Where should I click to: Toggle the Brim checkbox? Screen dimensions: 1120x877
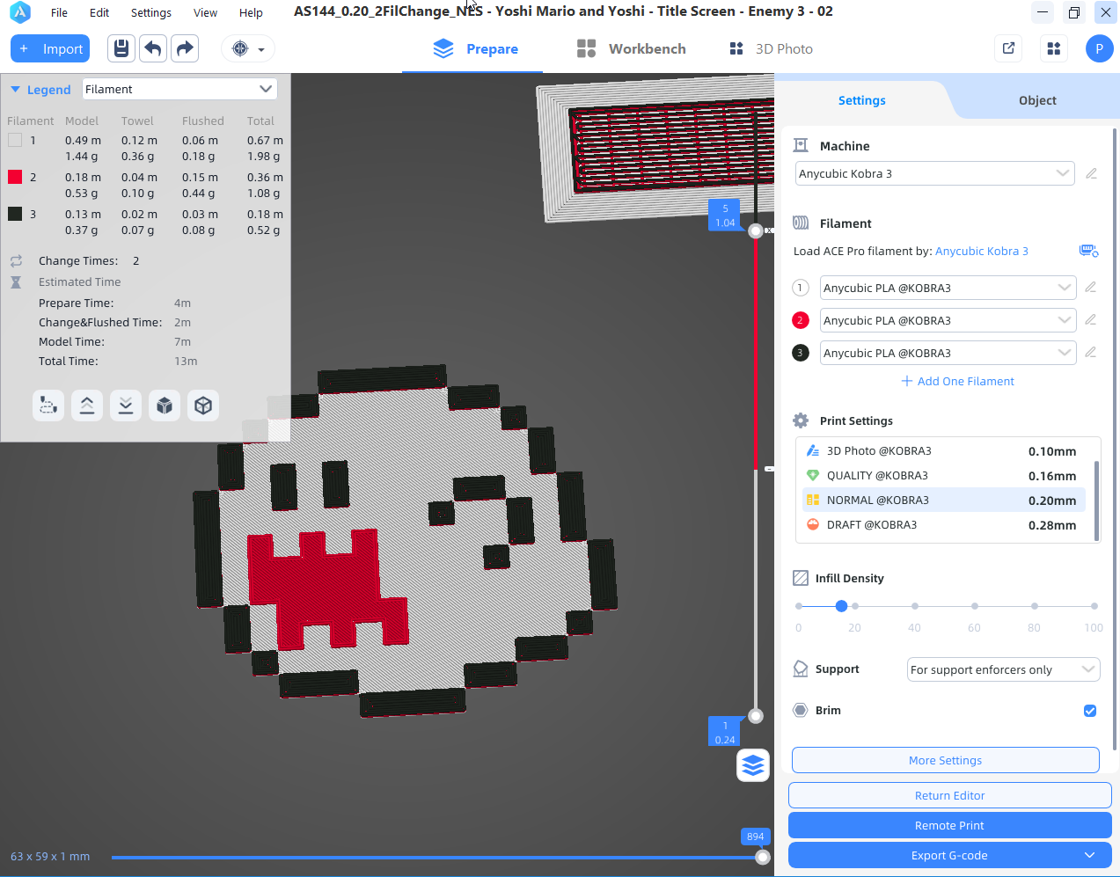[1090, 711]
